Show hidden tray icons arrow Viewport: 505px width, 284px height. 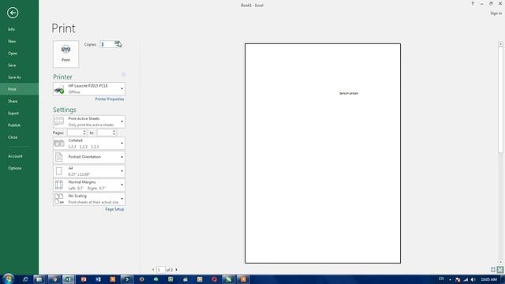[451, 279]
